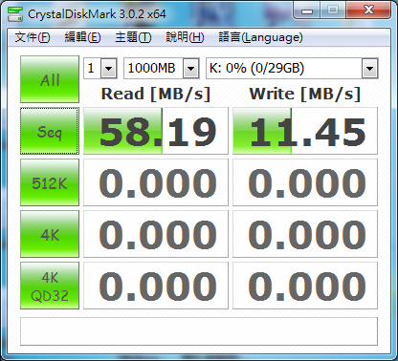Expand the test count dropdown showing 1
This screenshot has height=361, width=398.
pos(109,68)
